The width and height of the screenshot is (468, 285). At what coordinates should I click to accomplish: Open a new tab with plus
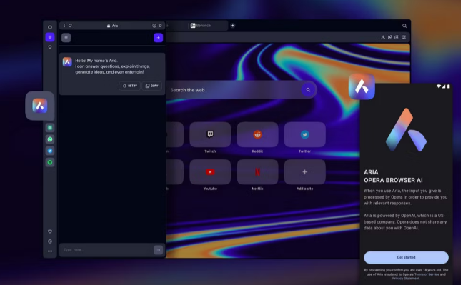(233, 26)
